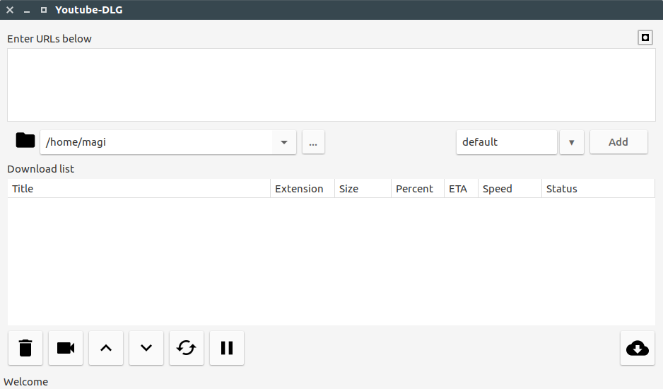Click the Speed column header

click(510, 189)
